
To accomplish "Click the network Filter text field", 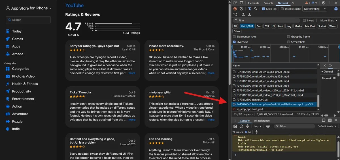I will [266, 21].
